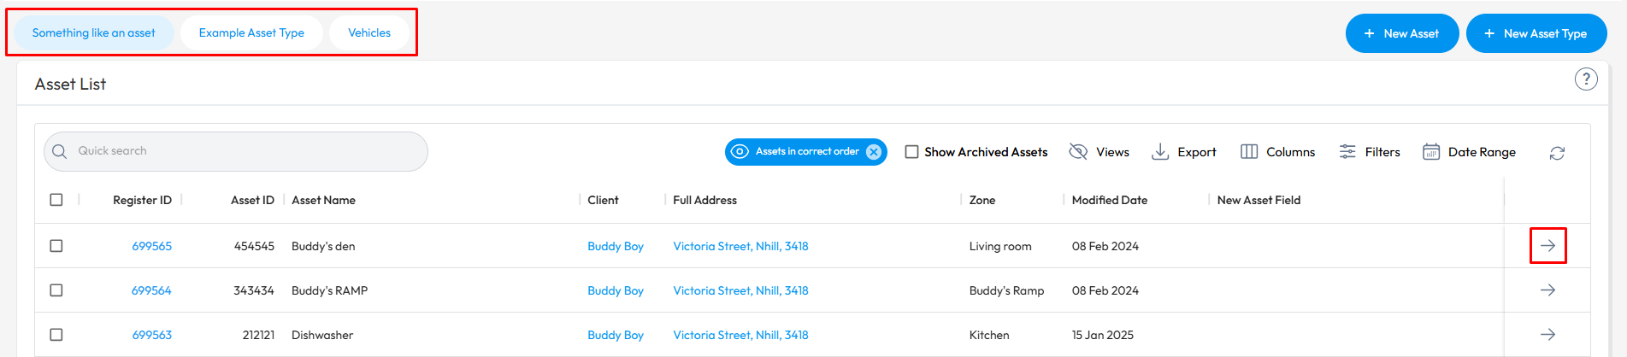Image resolution: width=1627 pixels, height=357 pixels.
Task: Click asset name 'Dishwasher'
Action: pos(322,335)
